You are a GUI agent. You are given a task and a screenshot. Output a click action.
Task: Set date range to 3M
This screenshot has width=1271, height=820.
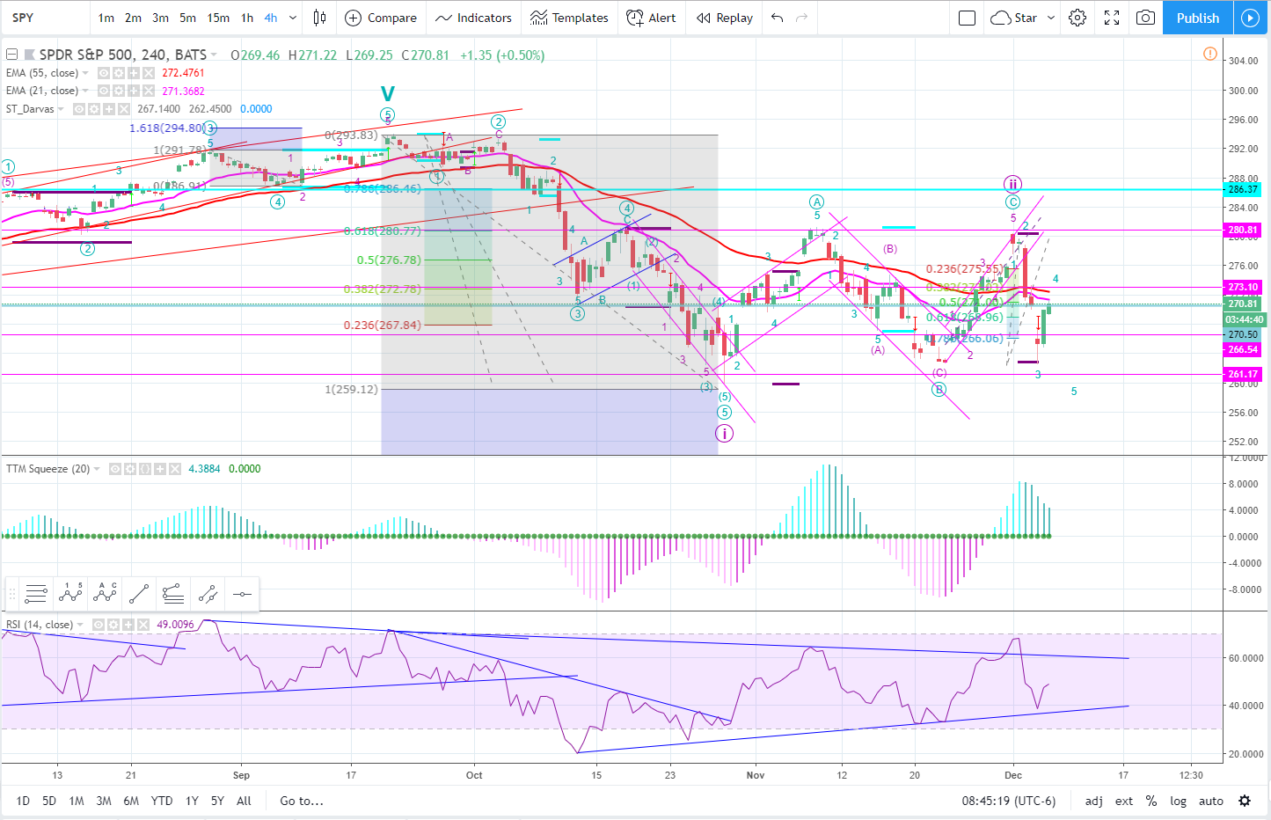pyautogui.click(x=104, y=801)
